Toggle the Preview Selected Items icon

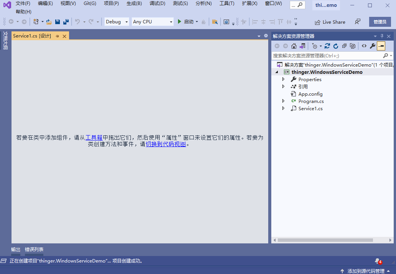(381, 46)
